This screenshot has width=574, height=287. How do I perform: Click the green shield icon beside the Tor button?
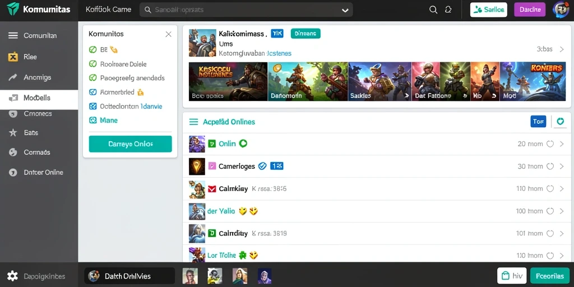tap(560, 121)
